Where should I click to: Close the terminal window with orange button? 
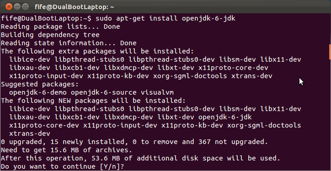click(x=9, y=7)
